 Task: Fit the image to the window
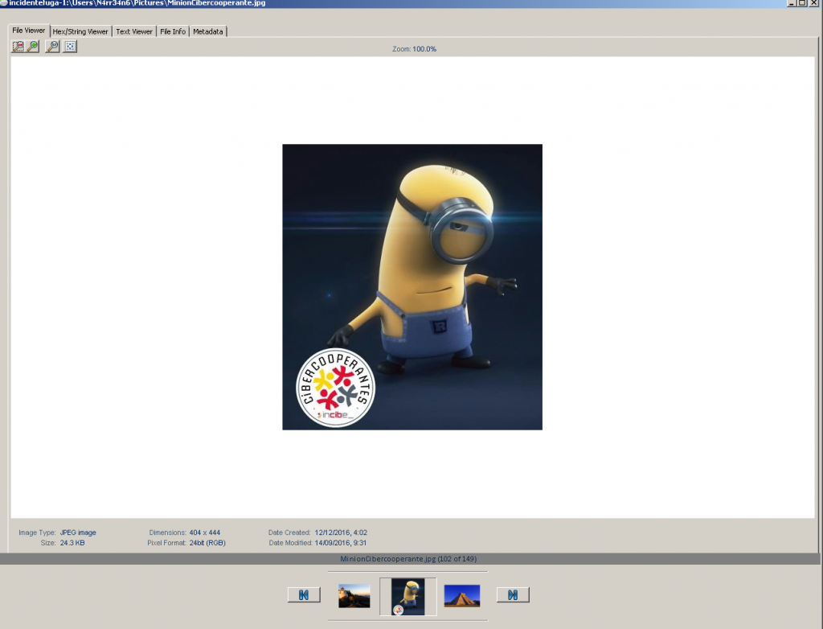click(70, 47)
